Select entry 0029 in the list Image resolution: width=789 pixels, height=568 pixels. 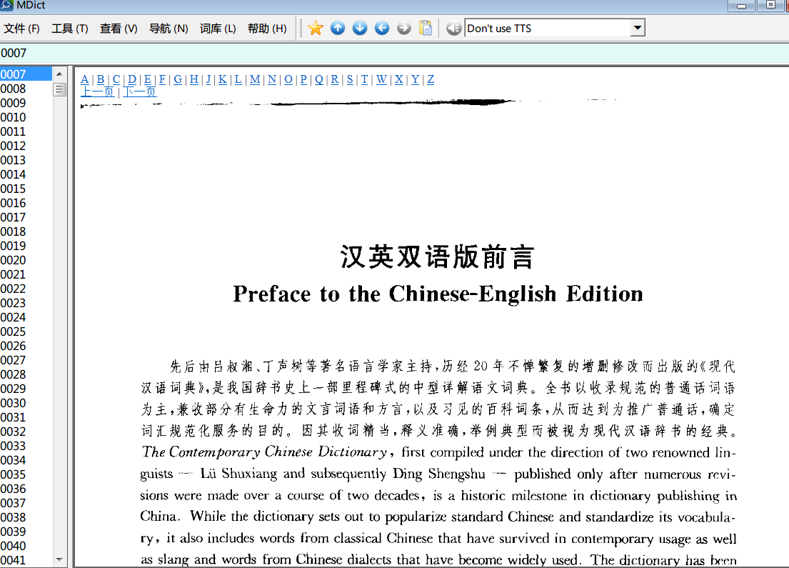tap(26, 389)
